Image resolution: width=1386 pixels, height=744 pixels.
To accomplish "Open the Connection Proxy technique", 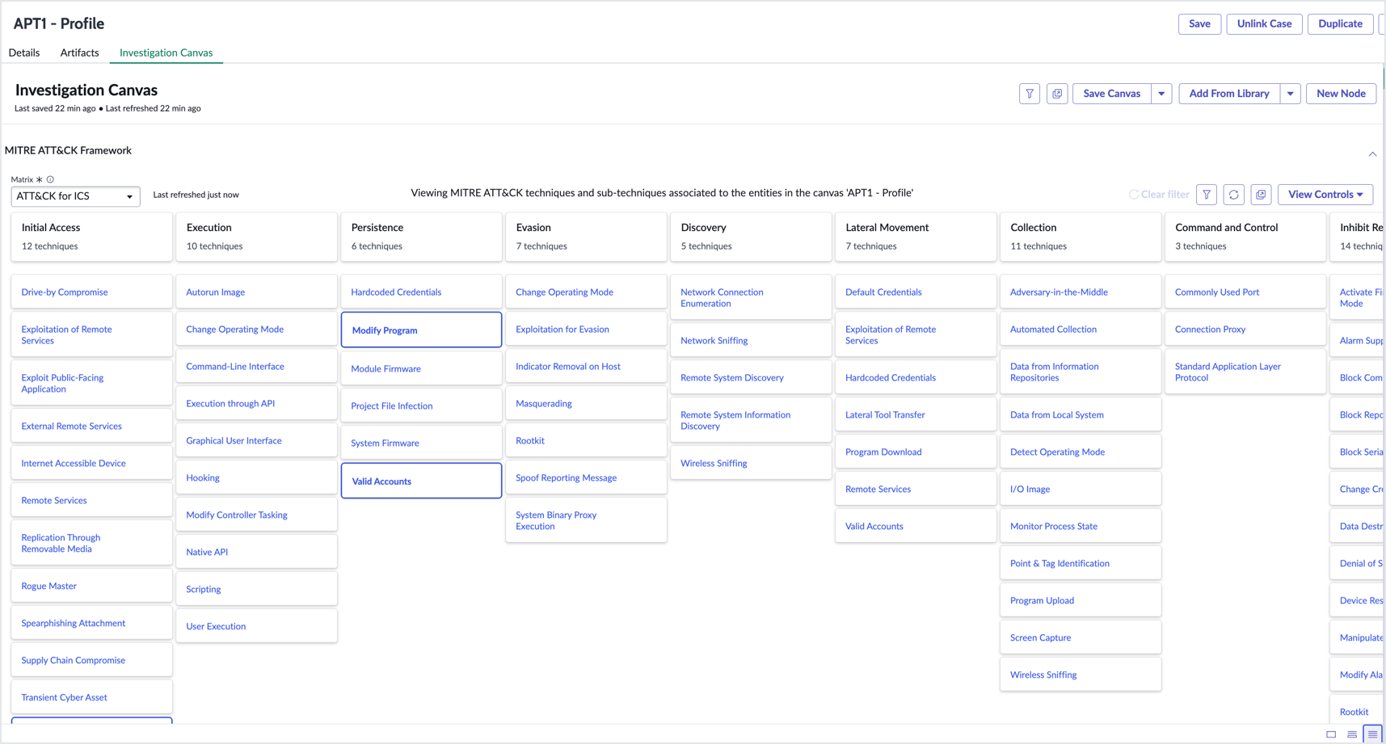I will point(1245,329).
